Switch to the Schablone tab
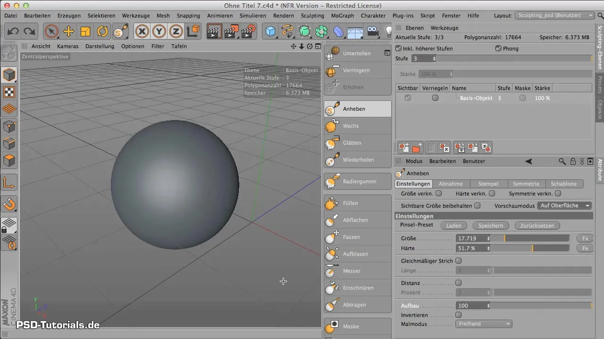 pyautogui.click(x=564, y=184)
